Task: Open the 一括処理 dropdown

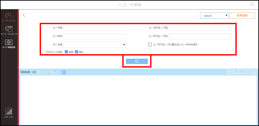Action: coord(214,16)
